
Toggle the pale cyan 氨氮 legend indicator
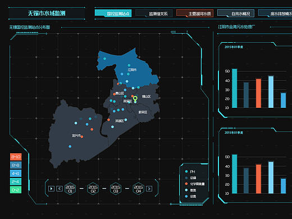(x=190, y=190)
